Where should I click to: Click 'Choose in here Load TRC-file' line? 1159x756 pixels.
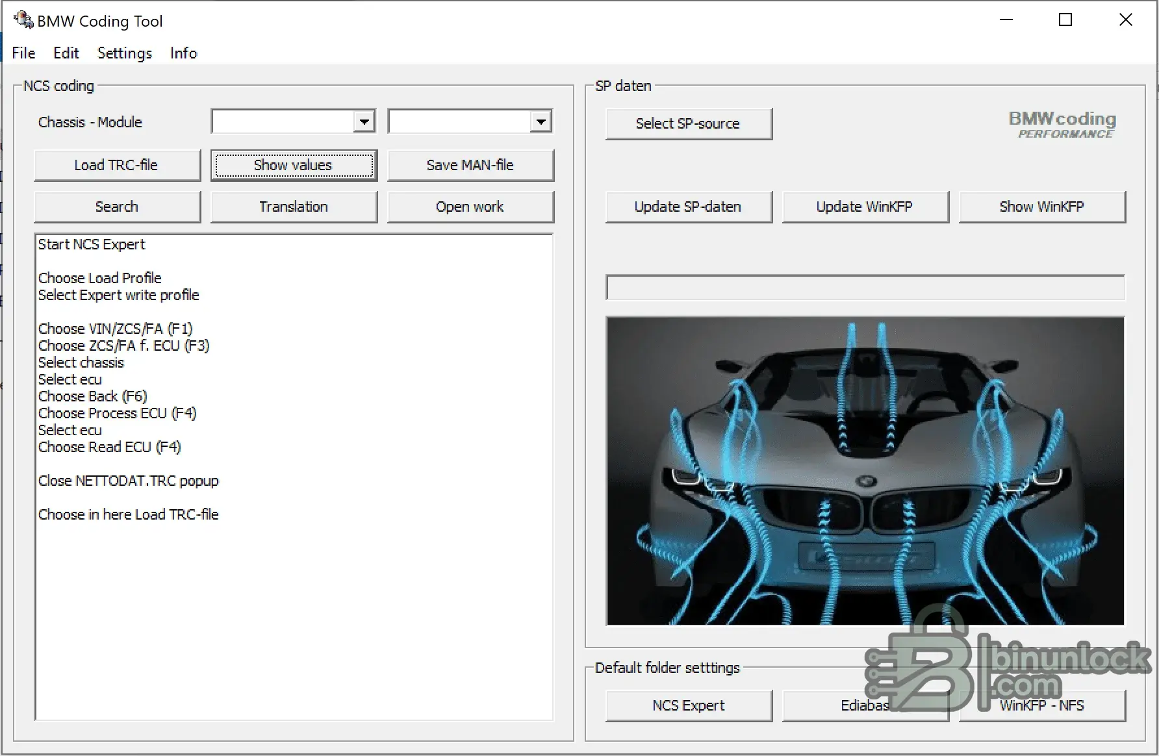(x=128, y=514)
